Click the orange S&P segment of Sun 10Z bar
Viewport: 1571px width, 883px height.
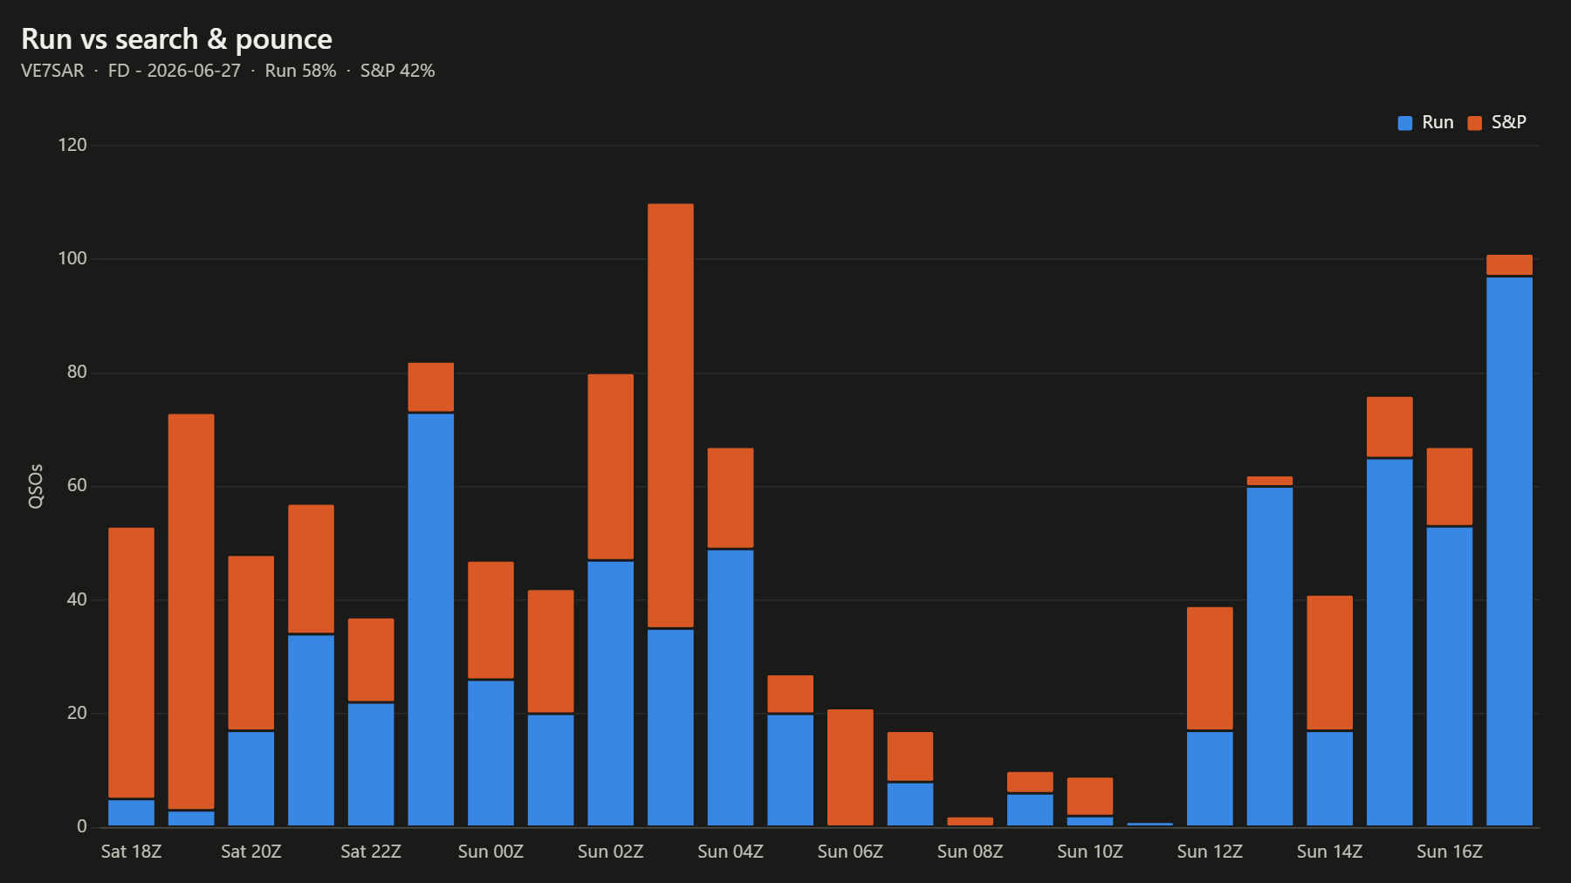click(1090, 796)
